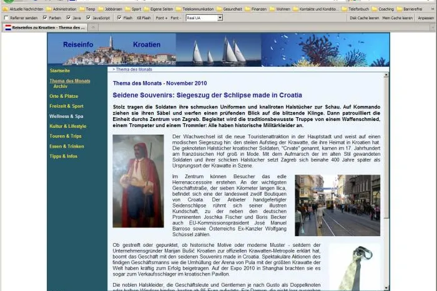Open Orte & Plätze menu item

tap(64, 96)
